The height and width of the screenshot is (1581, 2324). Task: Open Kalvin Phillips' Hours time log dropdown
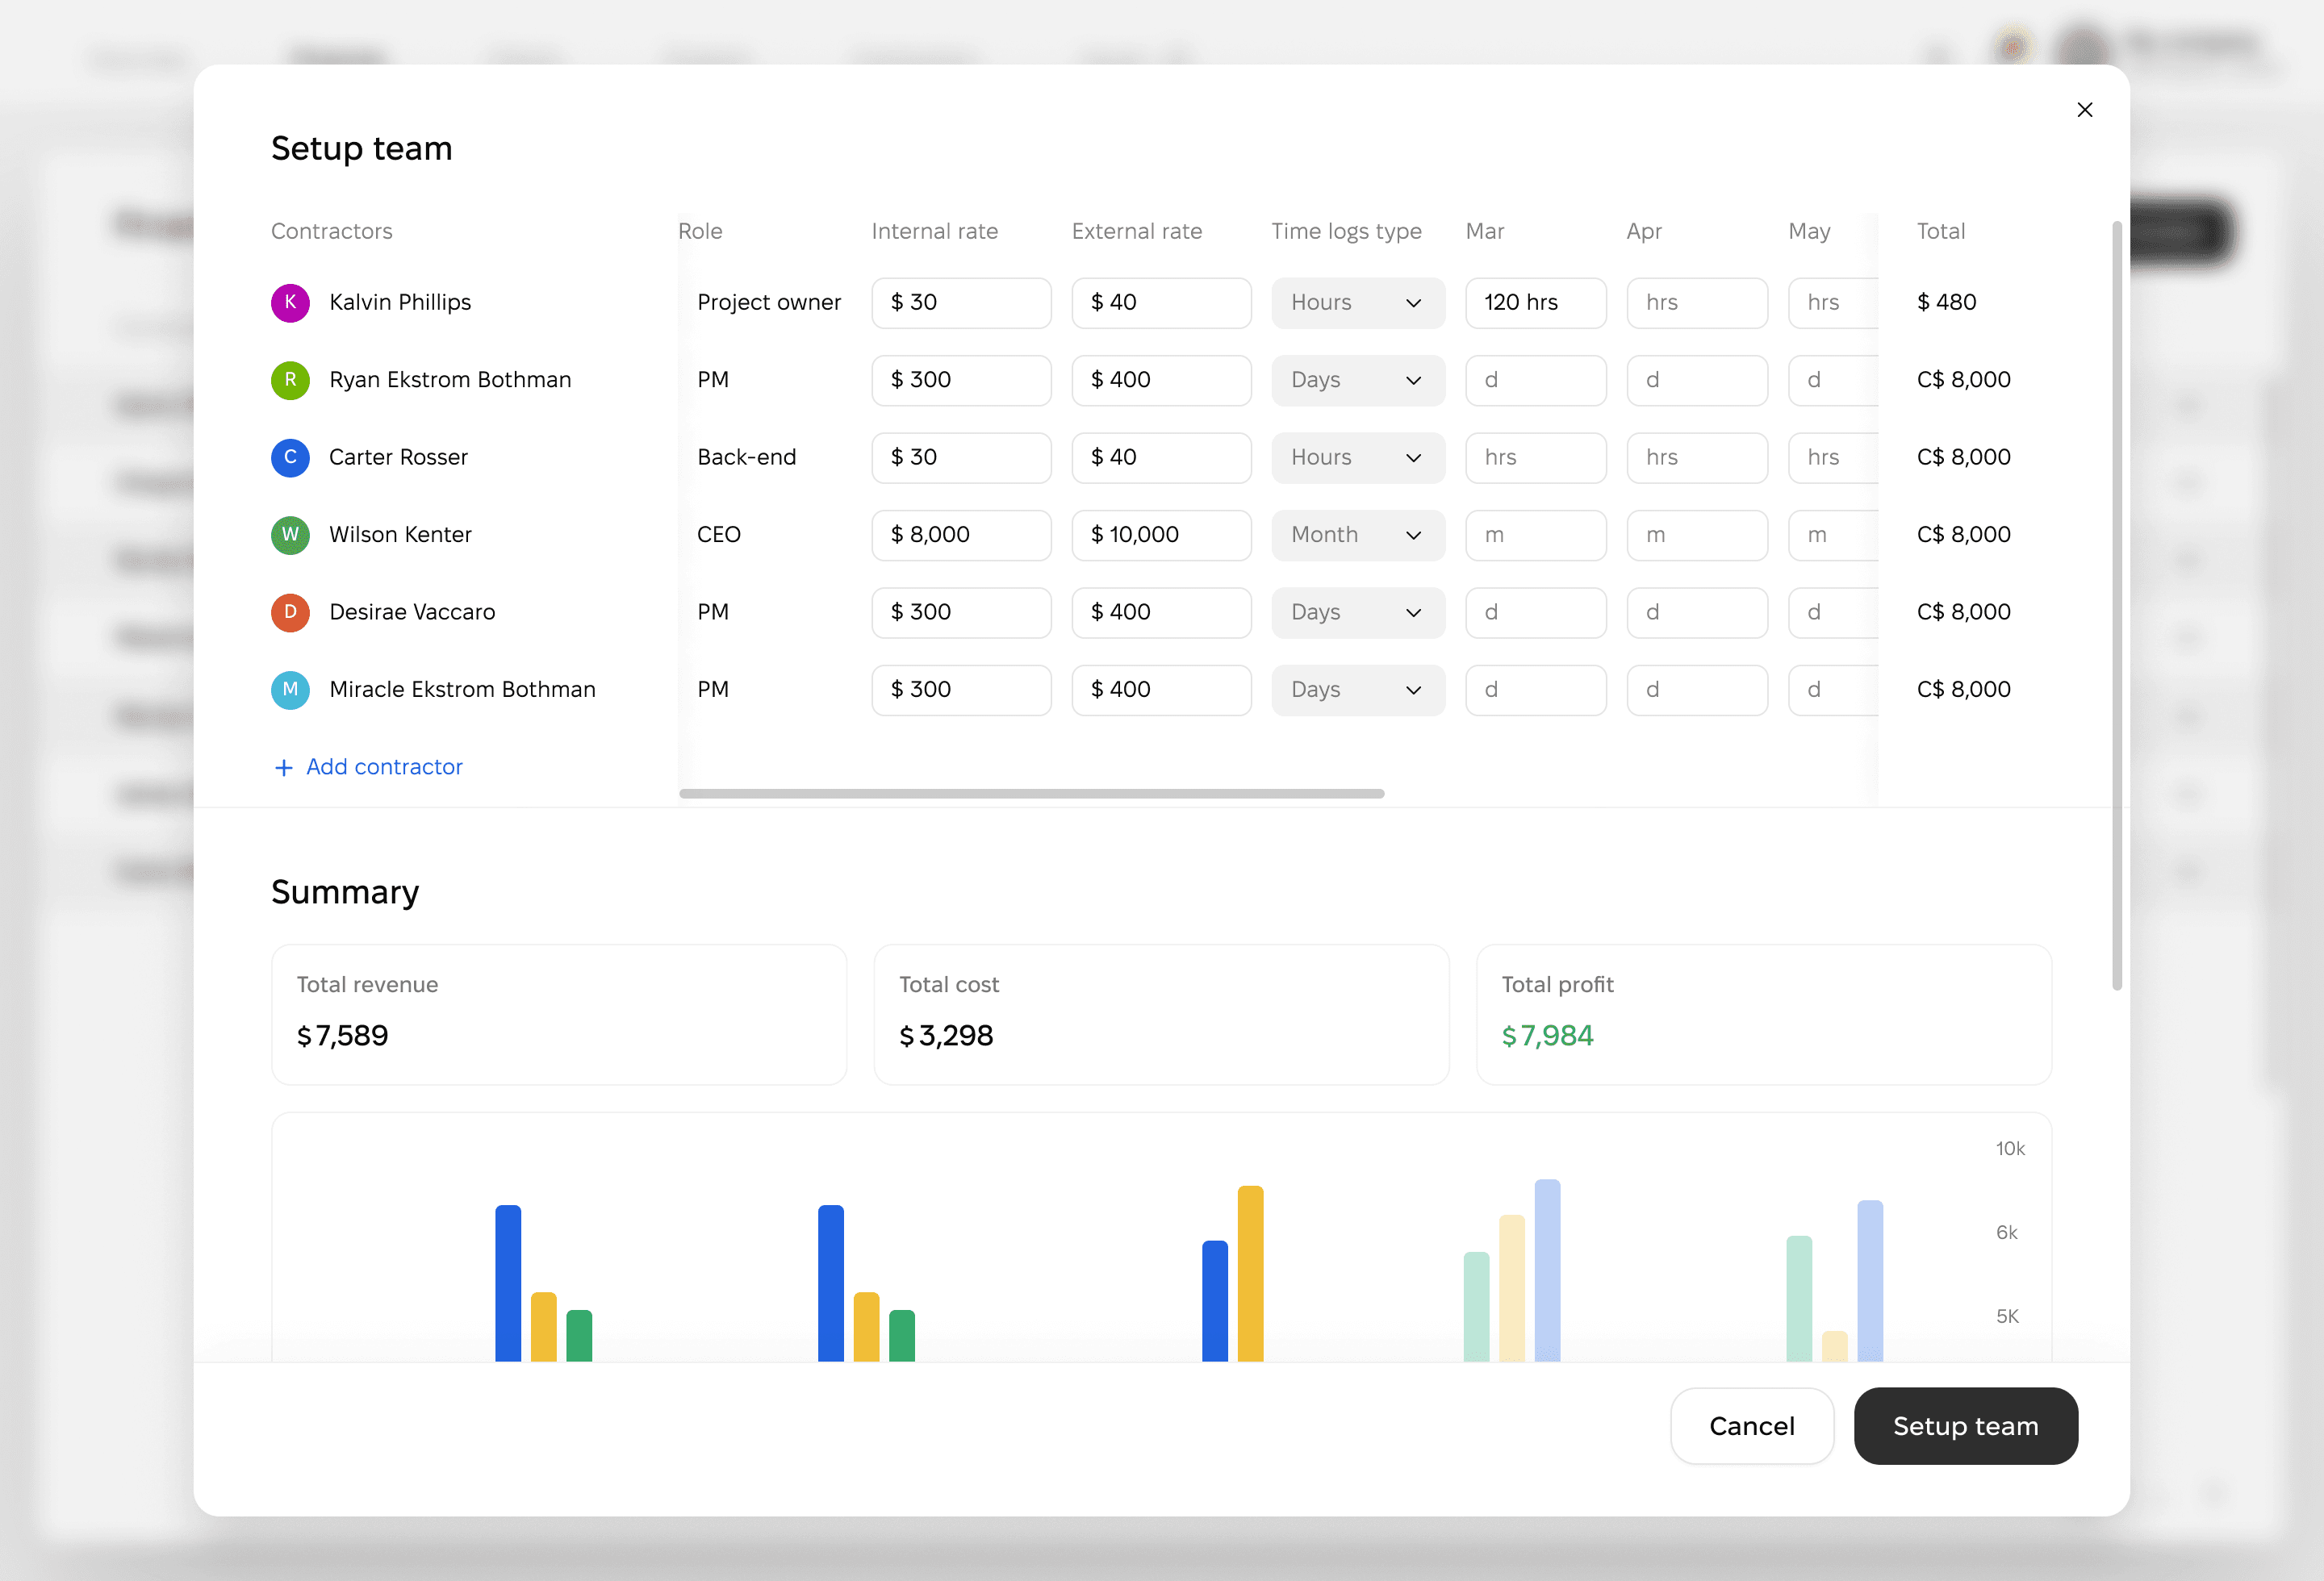tap(1357, 302)
